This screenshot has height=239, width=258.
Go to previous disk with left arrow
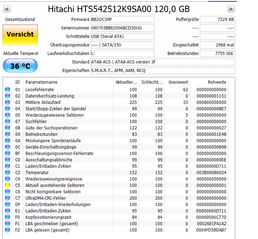coord(7,9)
